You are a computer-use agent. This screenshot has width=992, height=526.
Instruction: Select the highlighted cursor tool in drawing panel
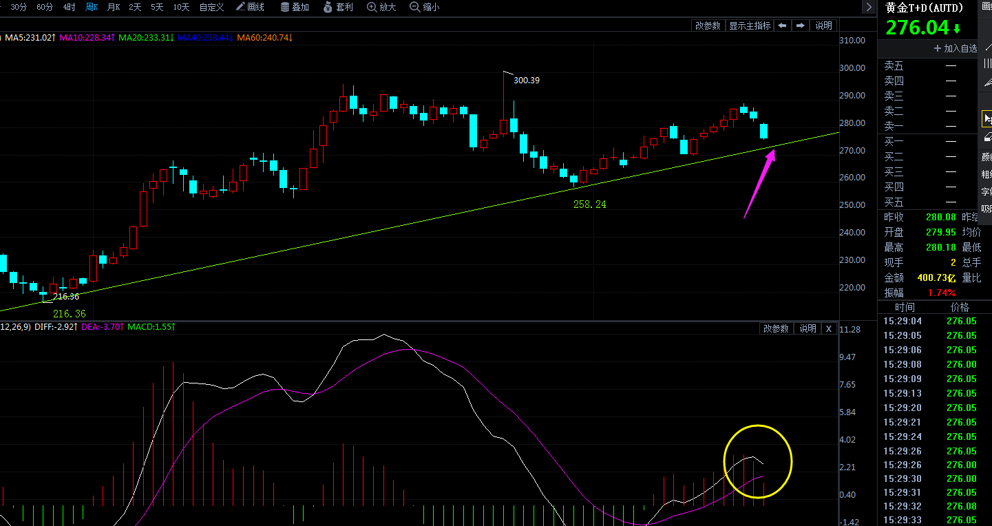click(x=986, y=118)
